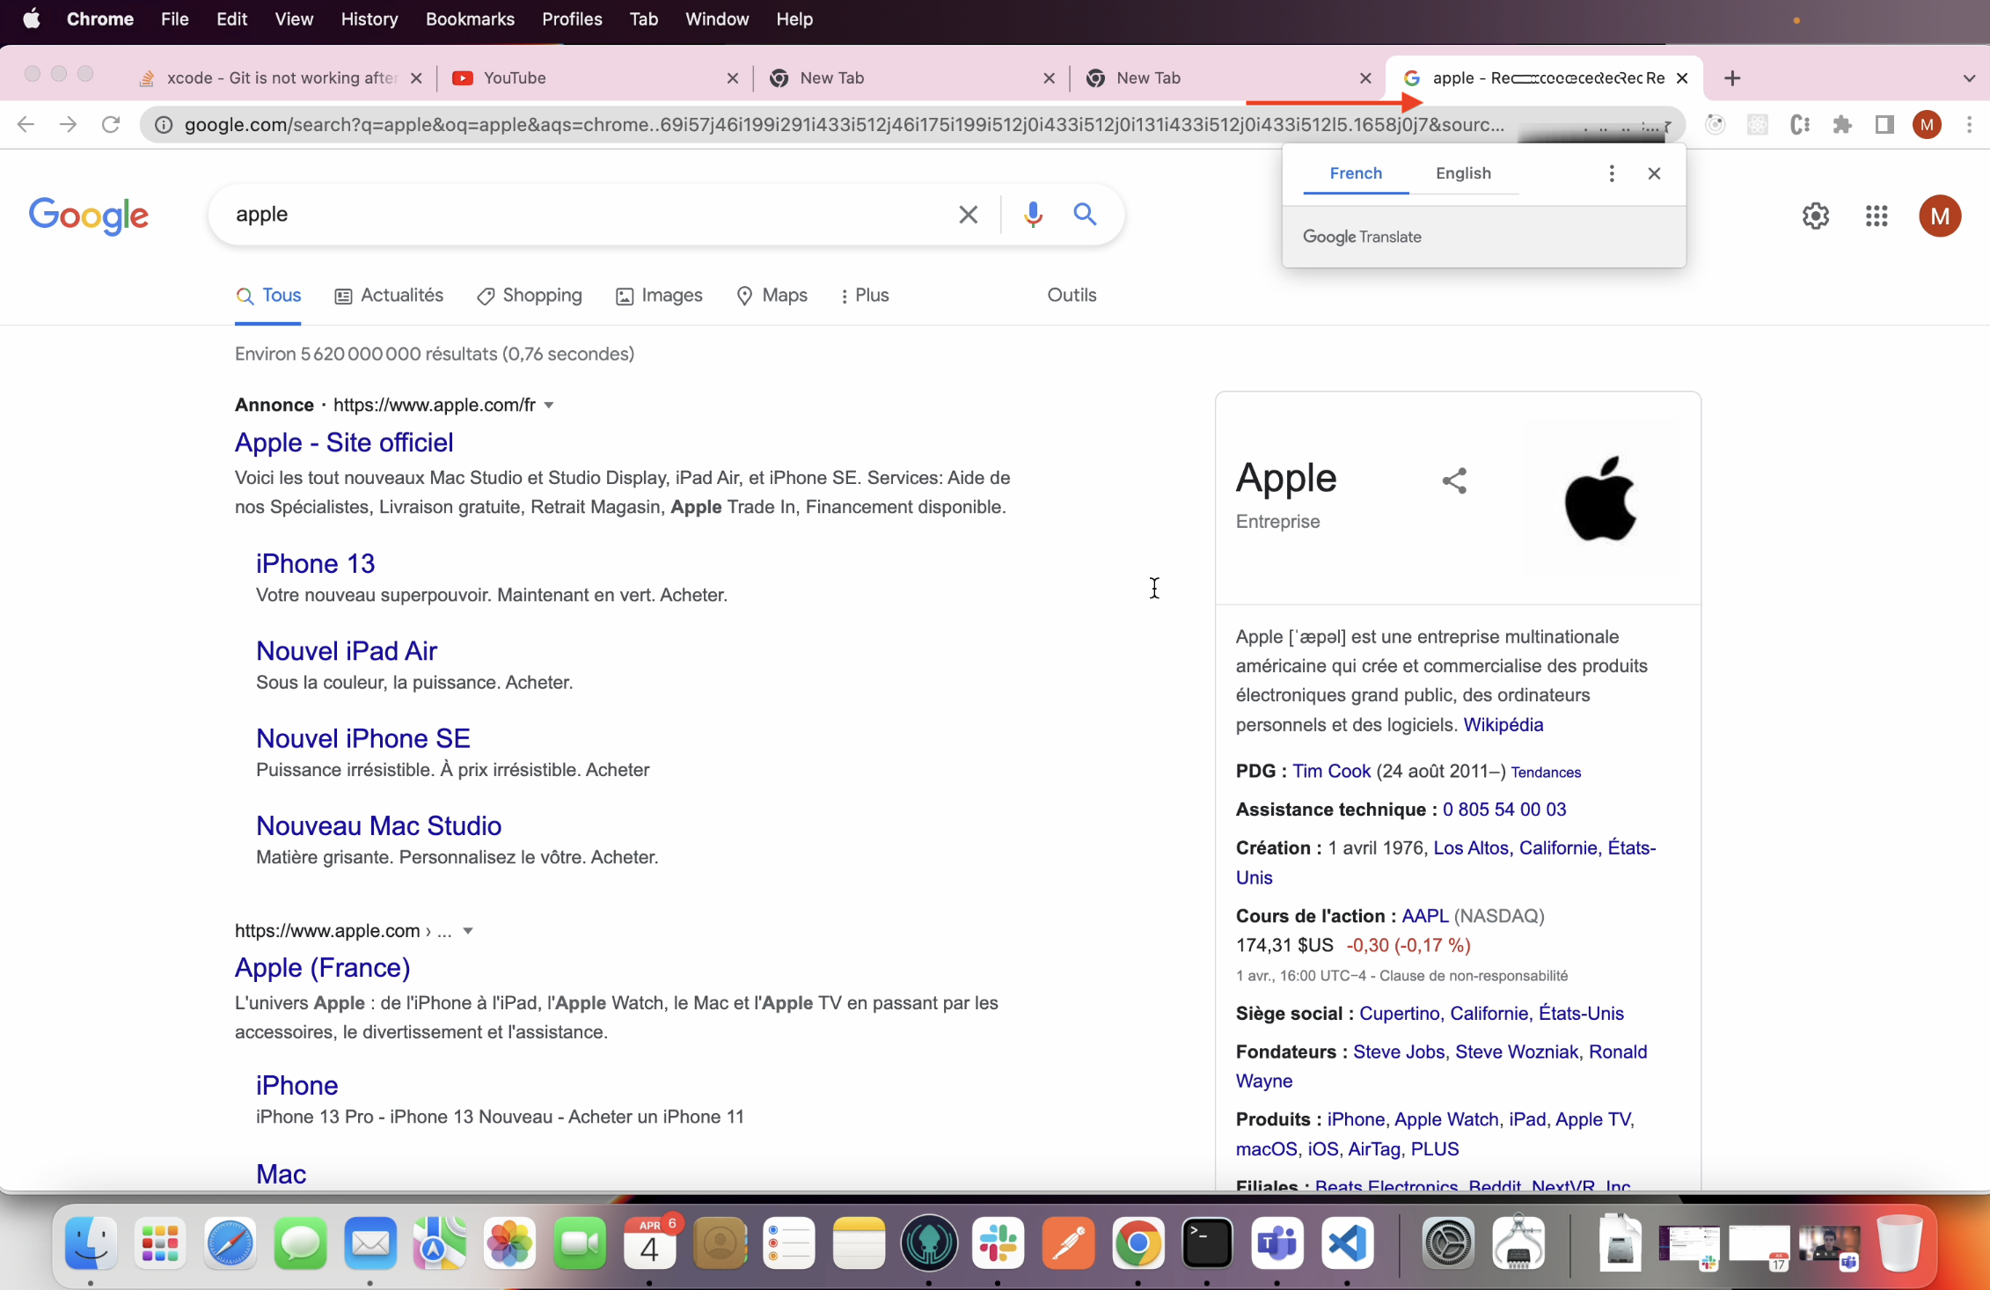
Task: Open Chrome extensions puzzle icon
Action: click(1842, 124)
